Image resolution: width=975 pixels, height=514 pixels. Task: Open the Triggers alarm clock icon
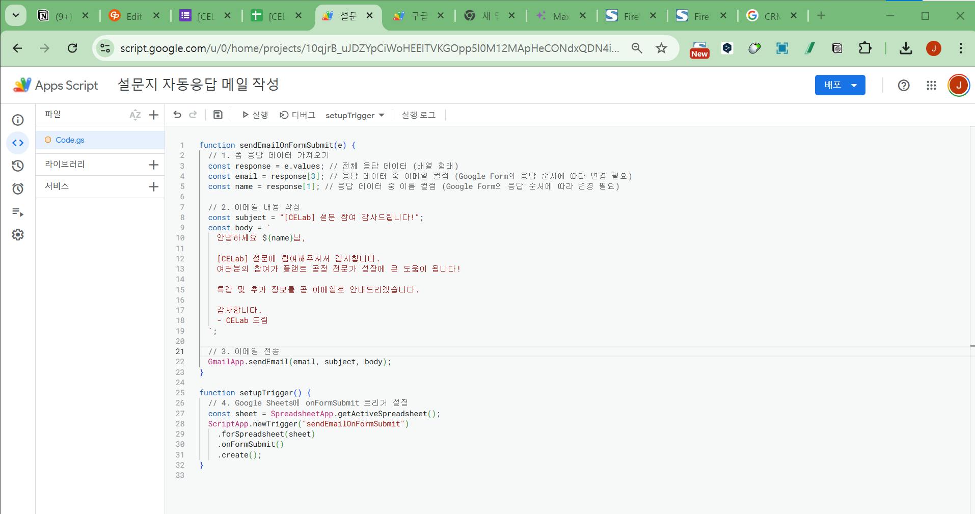point(18,188)
